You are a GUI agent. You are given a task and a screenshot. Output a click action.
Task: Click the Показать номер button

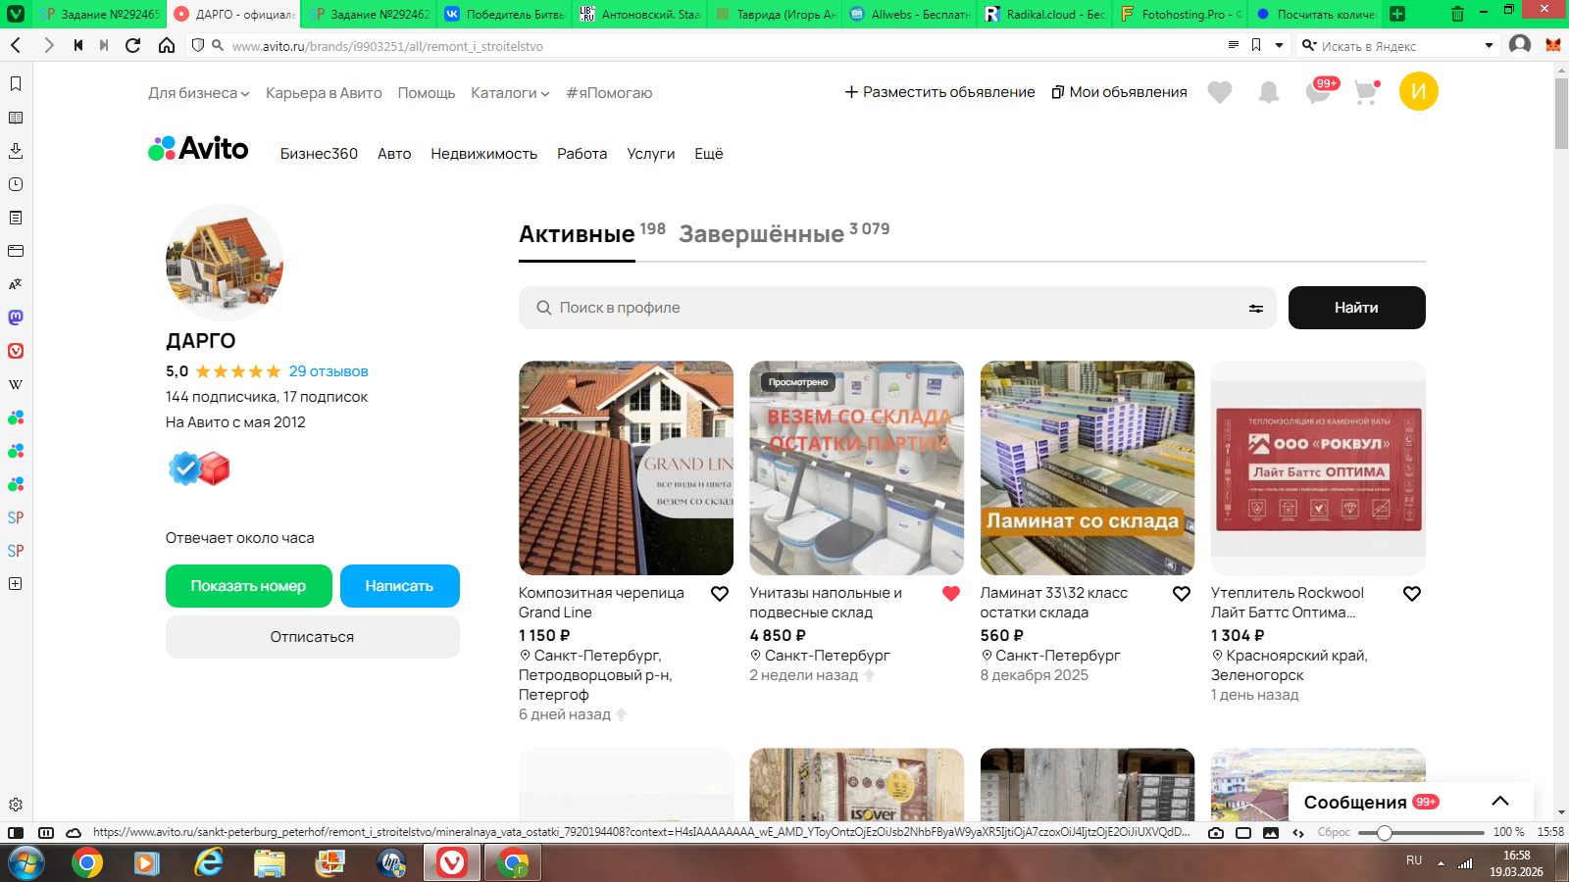coord(249,586)
